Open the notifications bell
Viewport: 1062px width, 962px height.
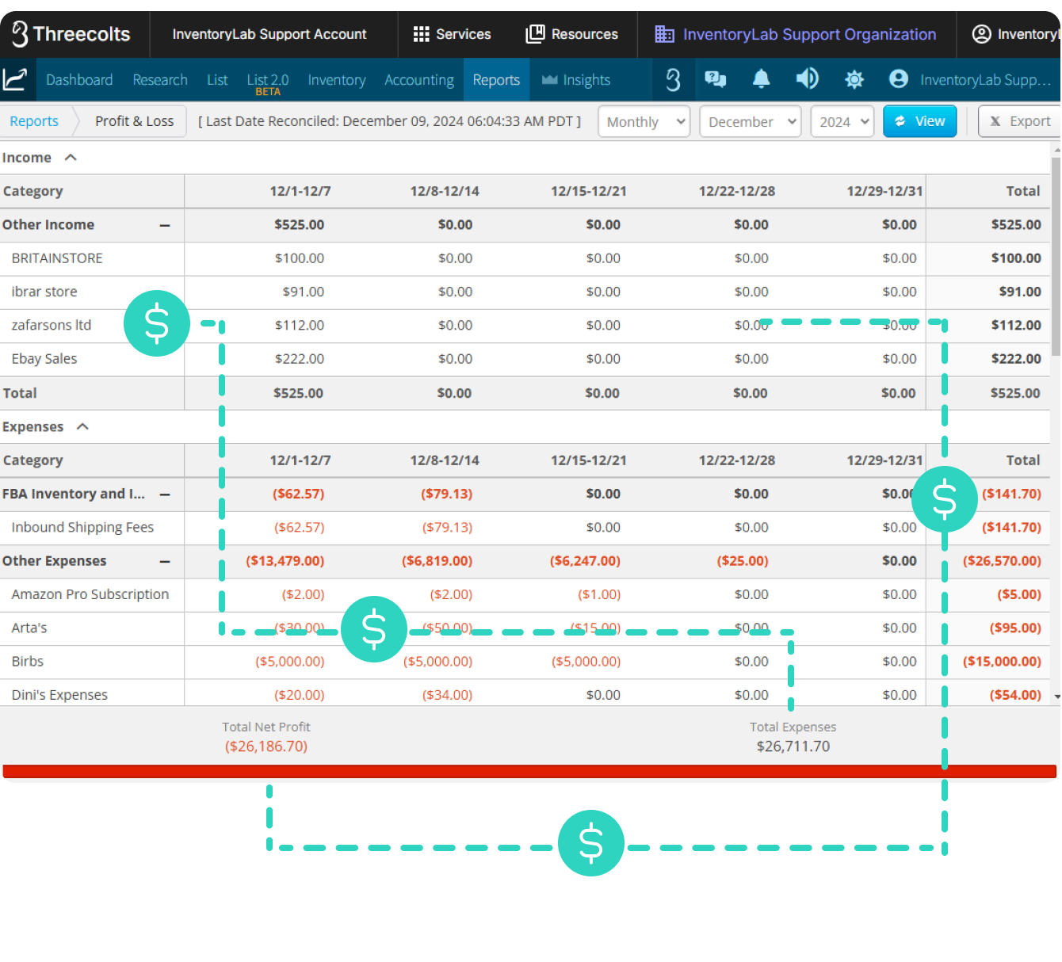pyautogui.click(x=761, y=78)
